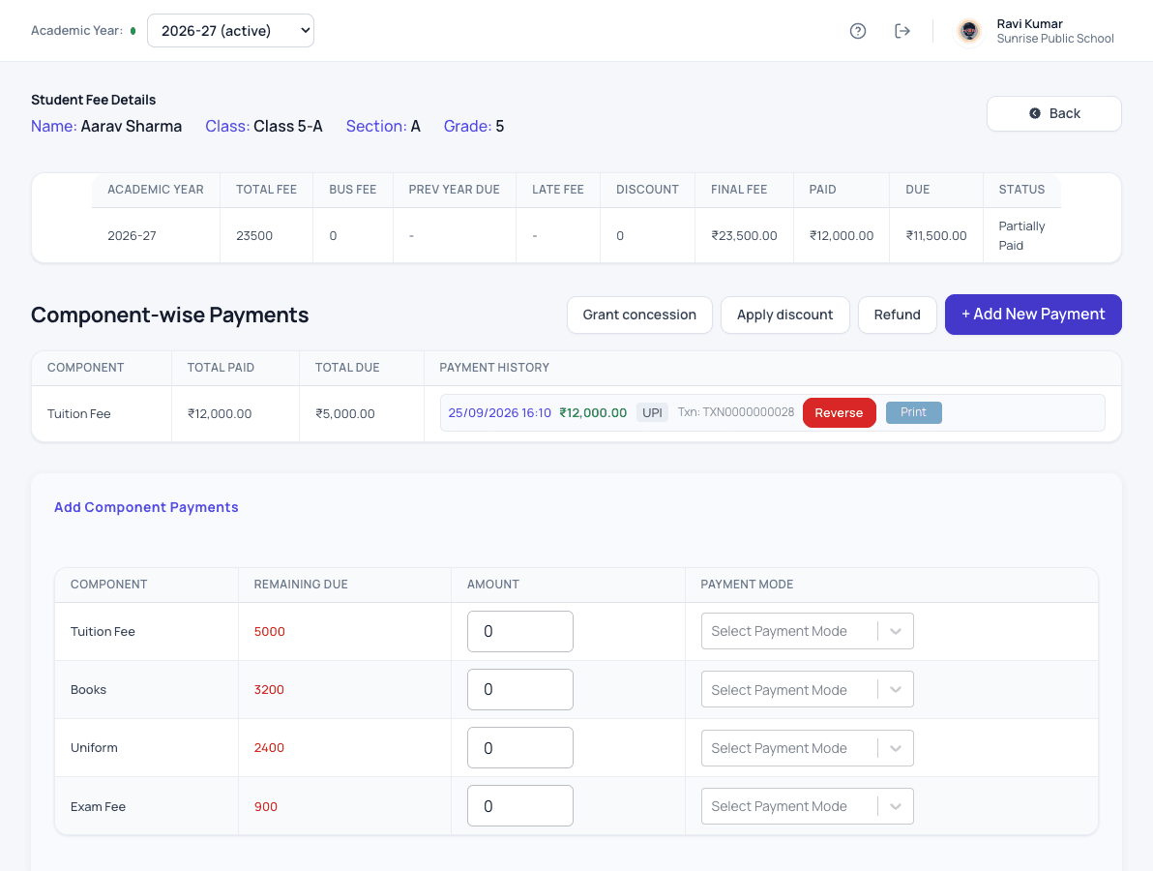Click the ₹11,500.00 due cell
Viewport: 1153px width, 871px height.
click(936, 235)
